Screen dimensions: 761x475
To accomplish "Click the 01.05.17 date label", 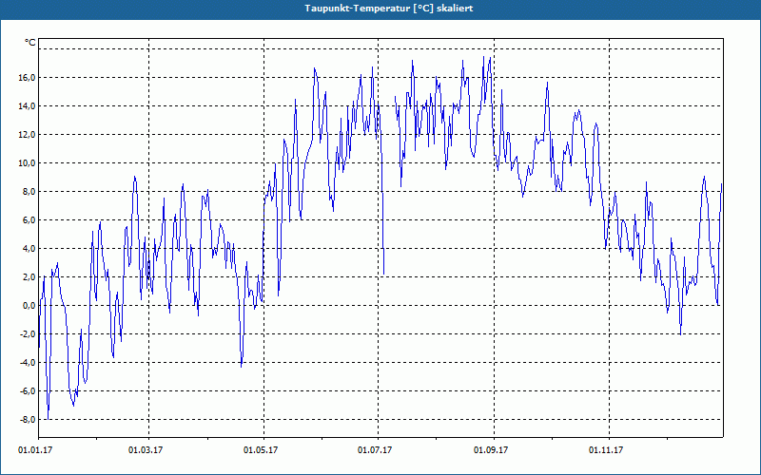I will (x=261, y=450).
